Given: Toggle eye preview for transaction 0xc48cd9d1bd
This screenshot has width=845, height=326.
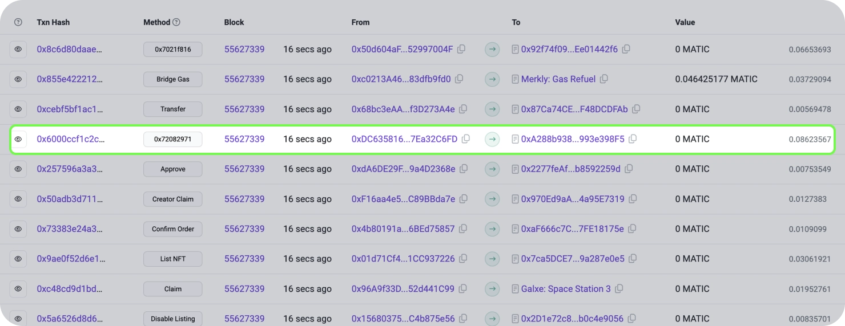Looking at the screenshot, I should 18,289.
